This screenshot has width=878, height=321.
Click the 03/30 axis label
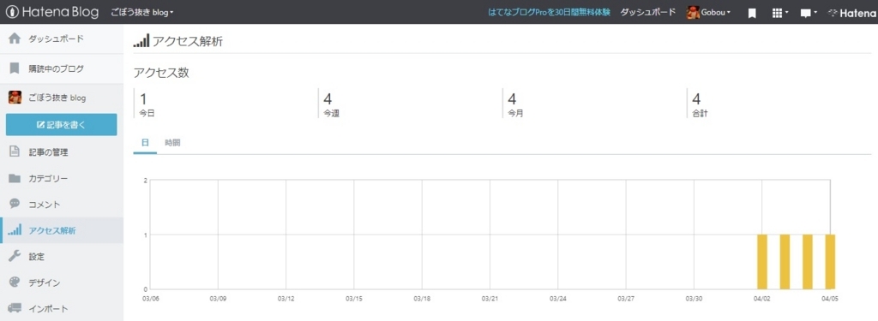pyautogui.click(x=694, y=299)
